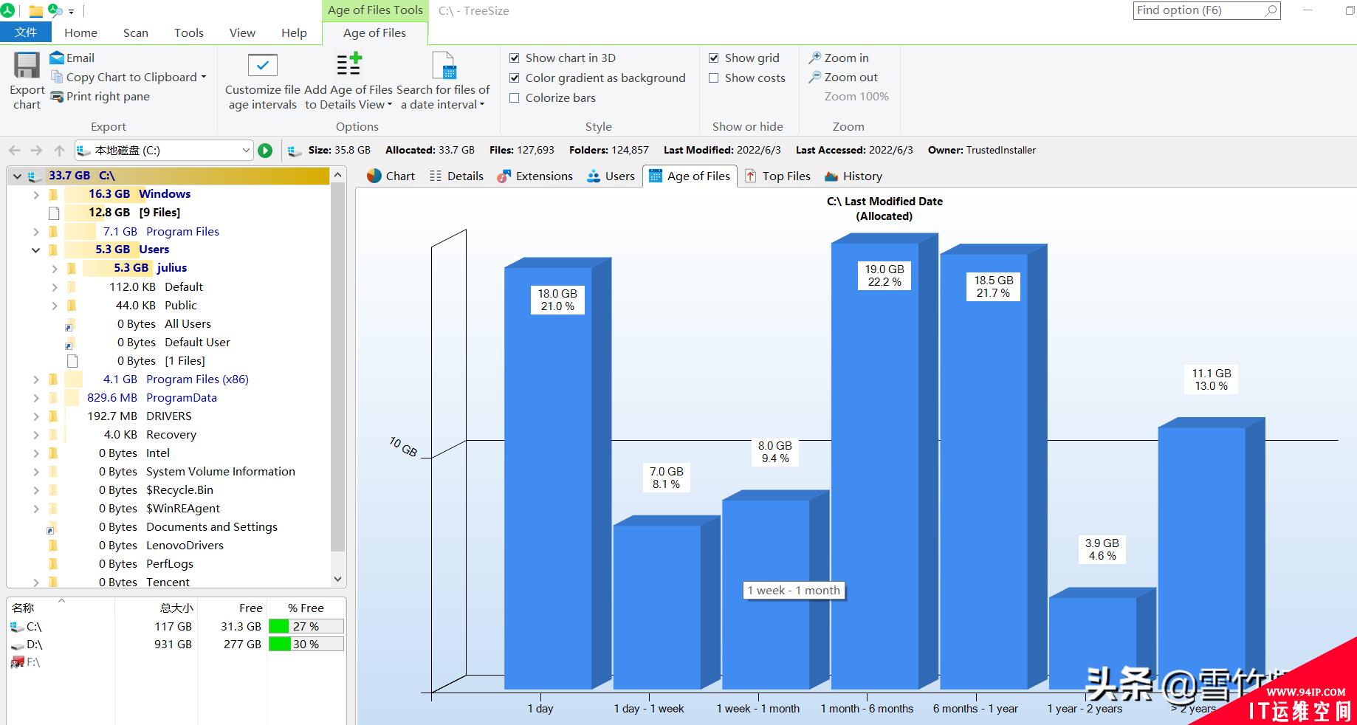Click the TreeSize app icon in title bar

(7, 10)
